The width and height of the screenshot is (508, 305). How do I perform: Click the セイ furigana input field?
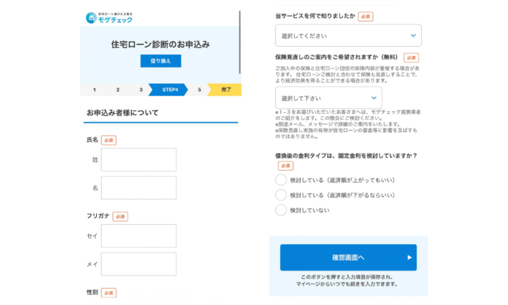(x=138, y=236)
